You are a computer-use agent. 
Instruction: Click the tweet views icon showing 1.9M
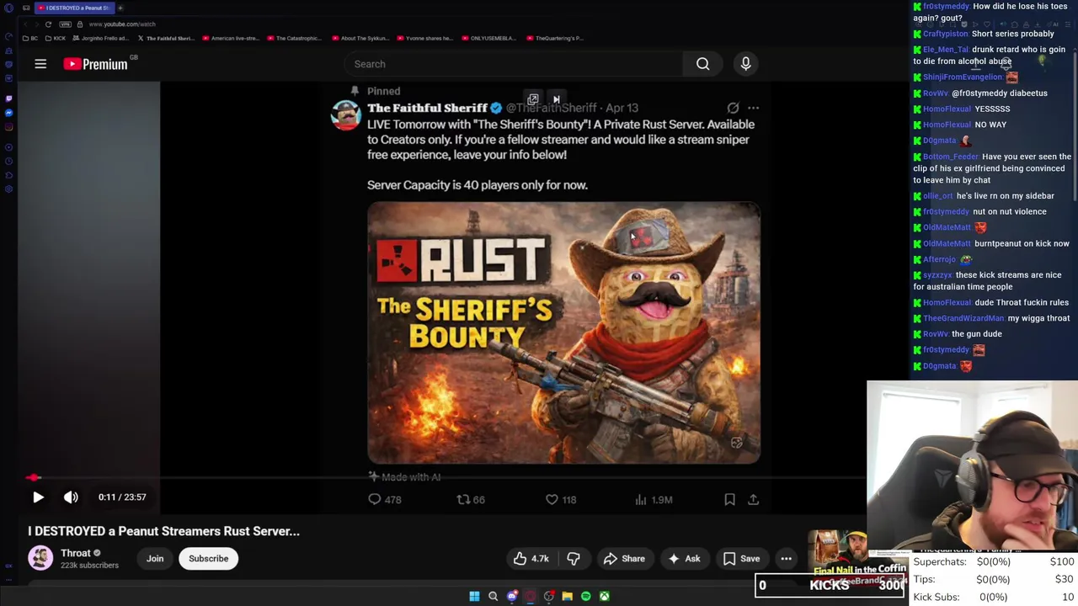[641, 499]
